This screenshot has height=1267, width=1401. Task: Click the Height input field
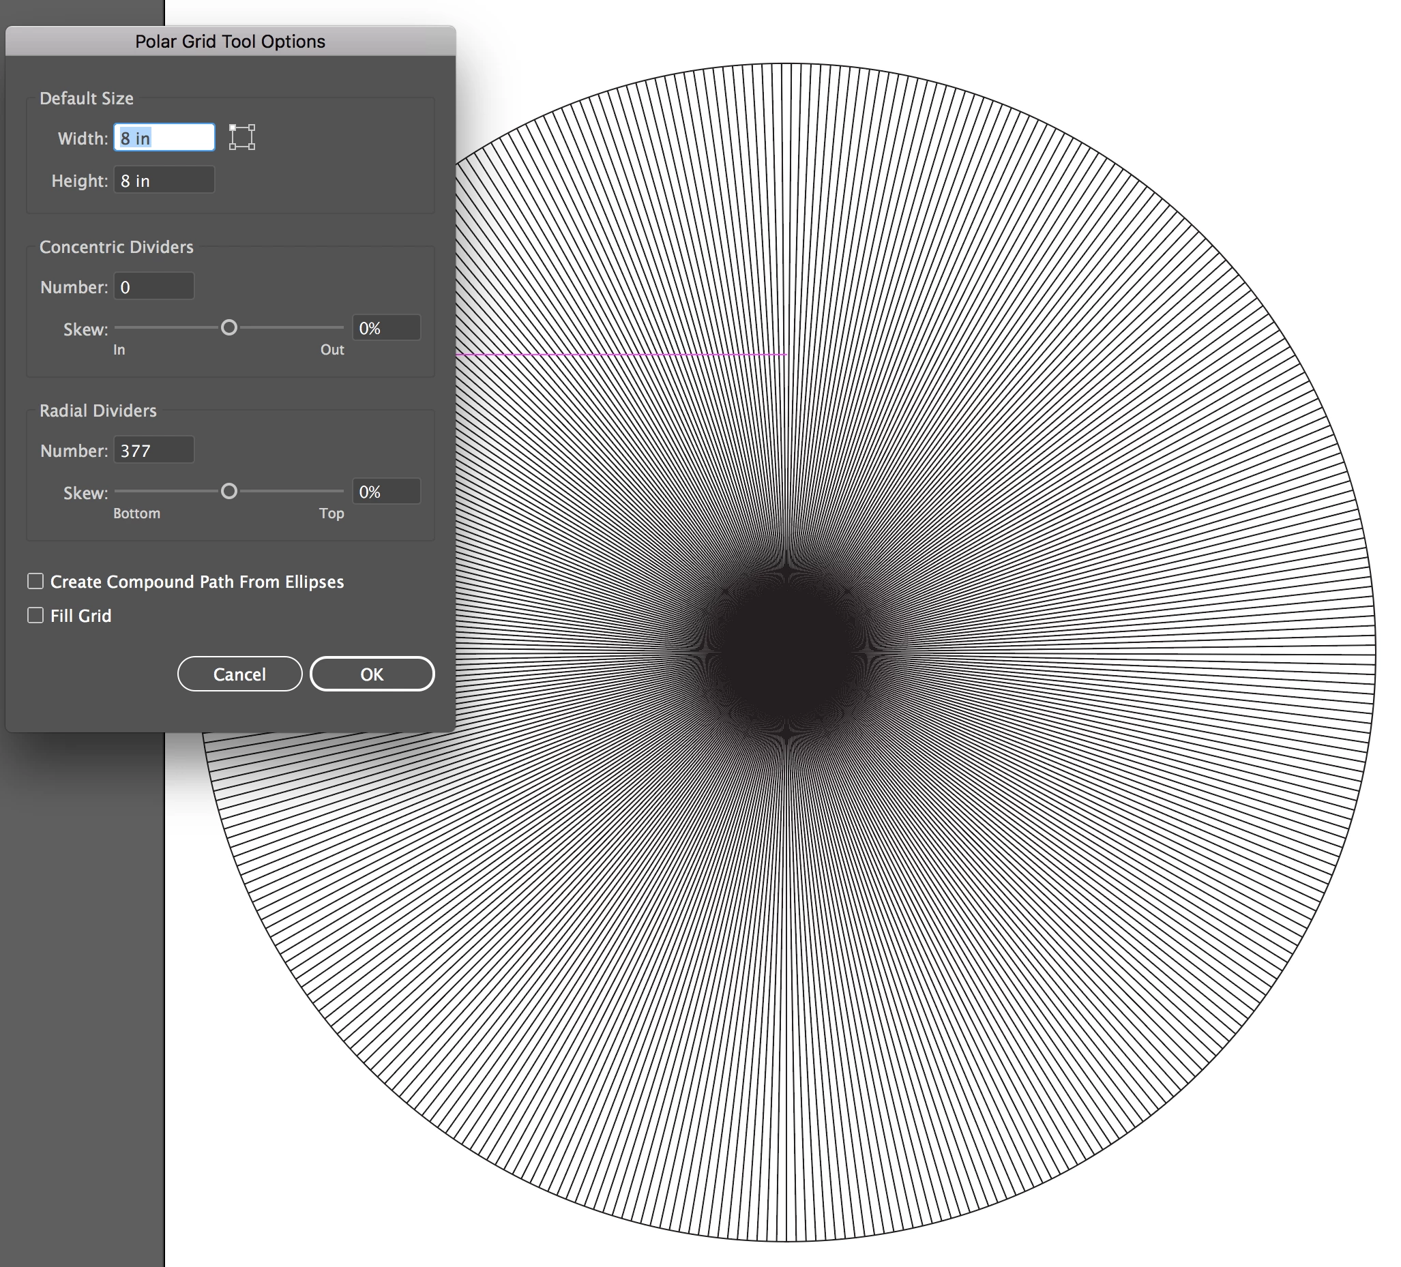164,181
